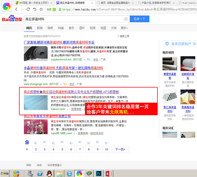Click the 360 browser logo icon
This screenshot has height=177, width=197.
7,6
